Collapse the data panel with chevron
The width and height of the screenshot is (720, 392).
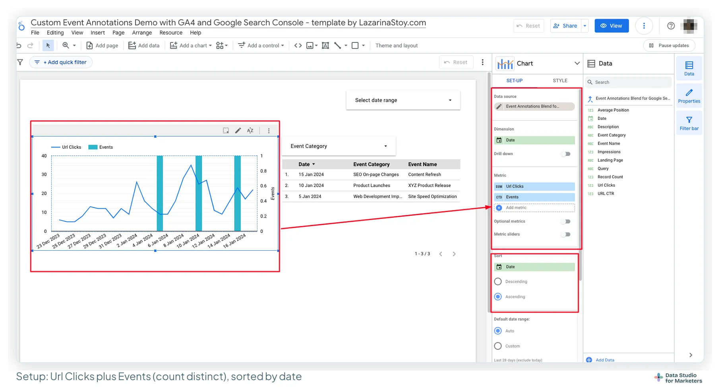(691, 355)
